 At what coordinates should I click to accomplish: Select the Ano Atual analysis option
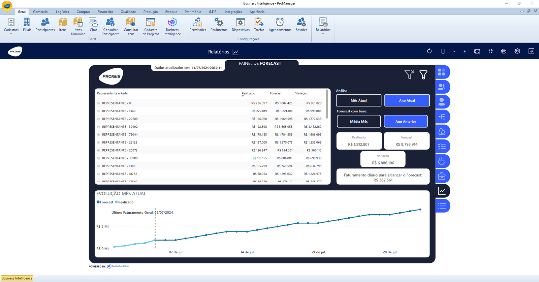(407, 100)
